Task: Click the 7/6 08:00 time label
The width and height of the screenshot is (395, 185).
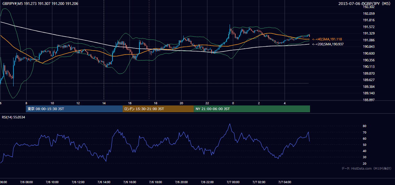Action: point(26,182)
